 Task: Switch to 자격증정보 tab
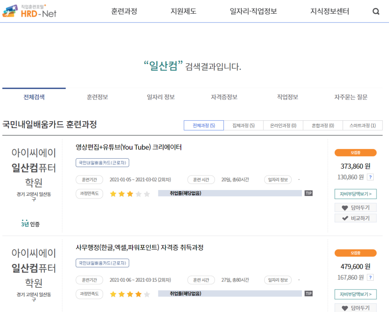[x=224, y=97]
